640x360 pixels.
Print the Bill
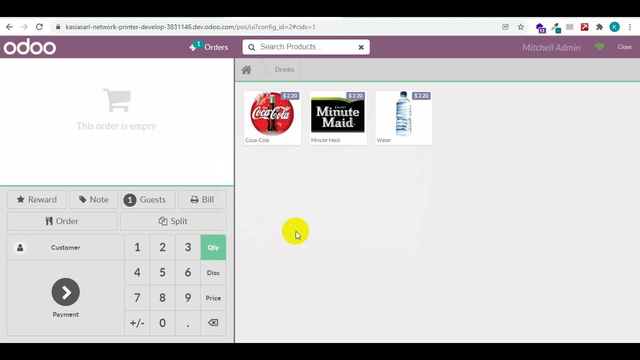pos(202,199)
